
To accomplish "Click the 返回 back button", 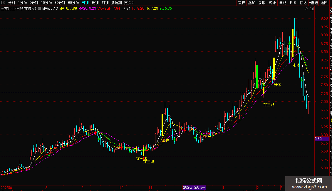I will pos(324,3).
